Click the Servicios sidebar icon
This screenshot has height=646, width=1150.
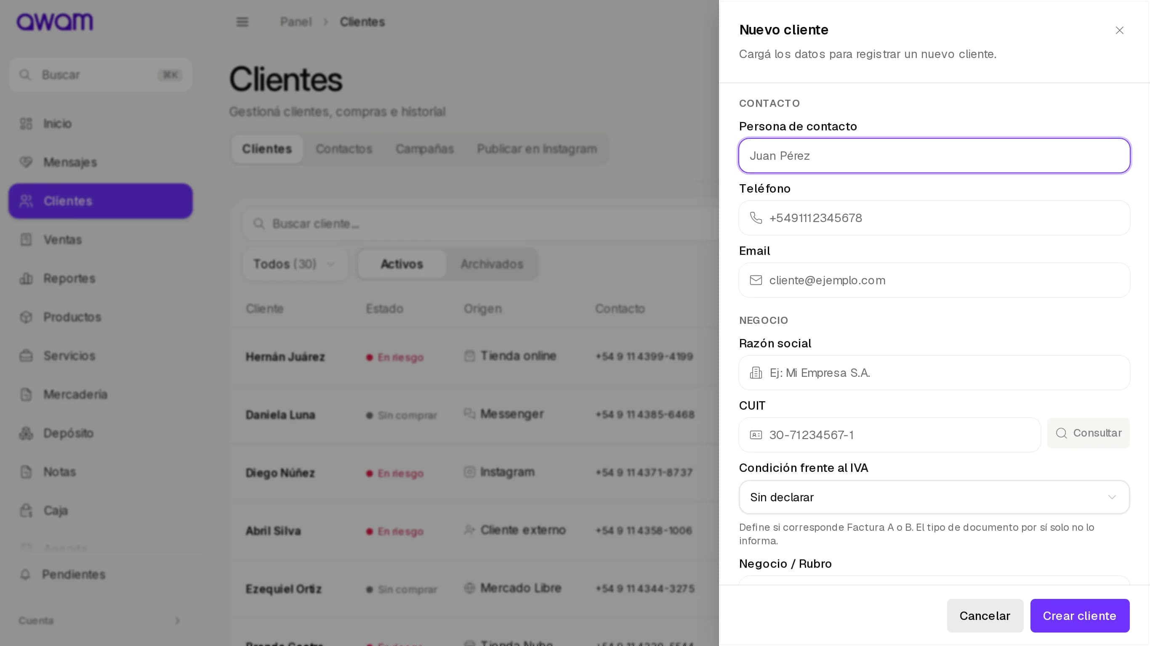[x=26, y=355]
